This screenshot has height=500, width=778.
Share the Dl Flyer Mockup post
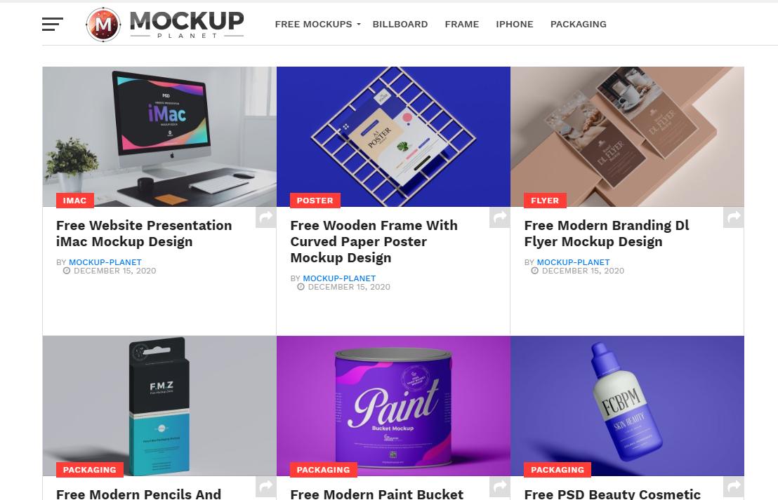pos(733,217)
